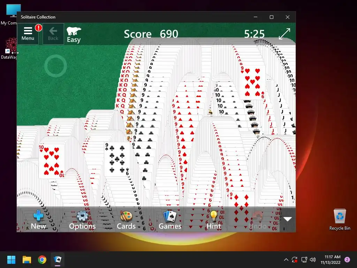
Task: Start a New game from bottom toolbar
Action: tap(38, 220)
